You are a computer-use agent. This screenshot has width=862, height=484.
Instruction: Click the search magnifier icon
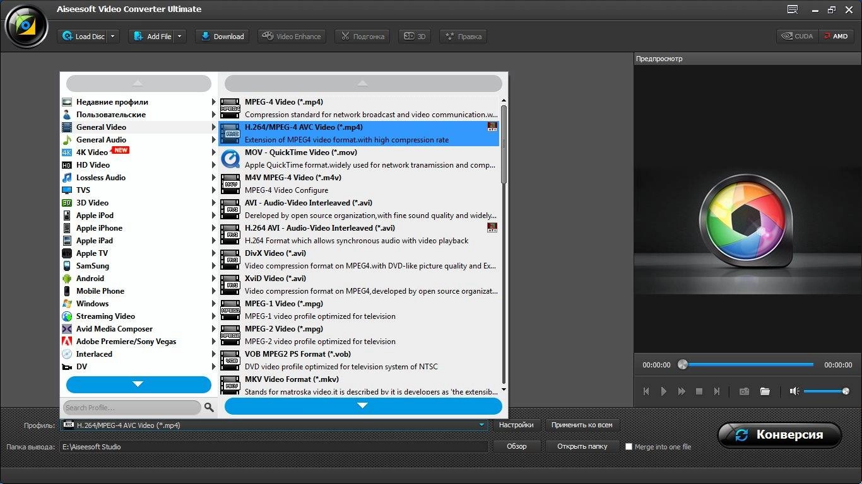pos(209,408)
